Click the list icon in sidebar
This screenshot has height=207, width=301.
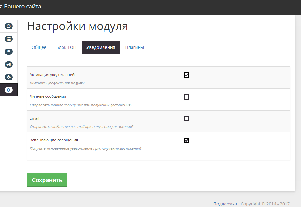9,39
